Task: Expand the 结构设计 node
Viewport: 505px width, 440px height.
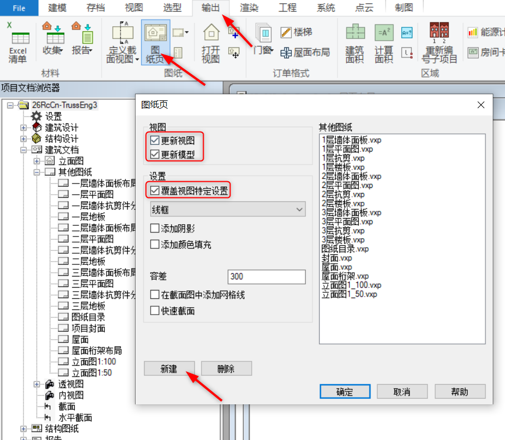Action: (23, 139)
